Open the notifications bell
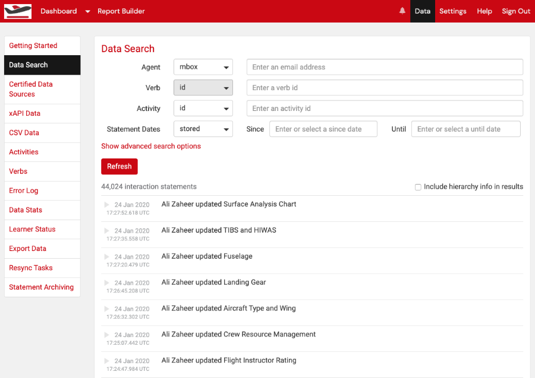 tap(402, 11)
